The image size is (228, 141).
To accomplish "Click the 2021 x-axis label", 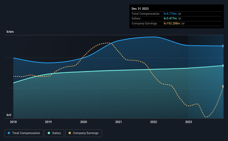I will pos(119,122).
